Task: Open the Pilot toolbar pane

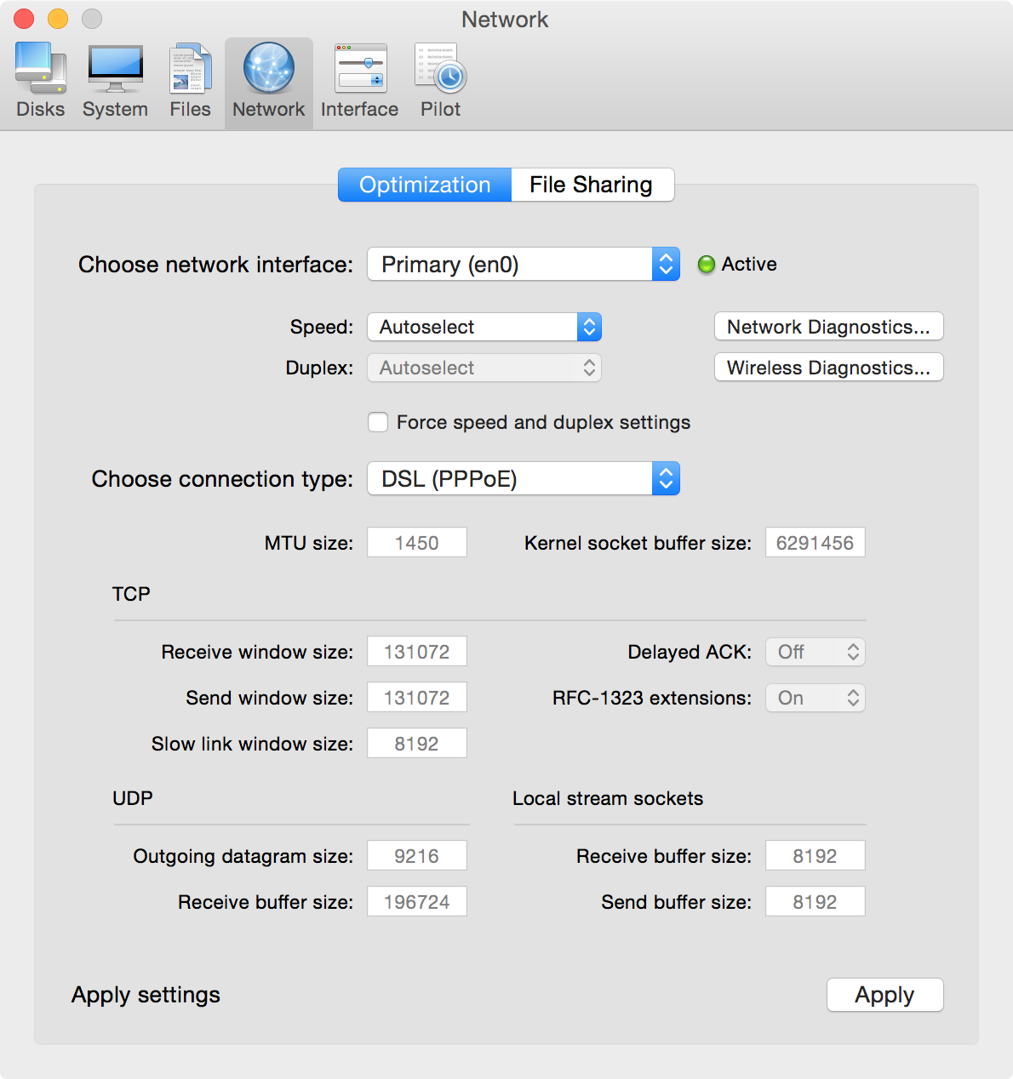Action: pos(440,82)
